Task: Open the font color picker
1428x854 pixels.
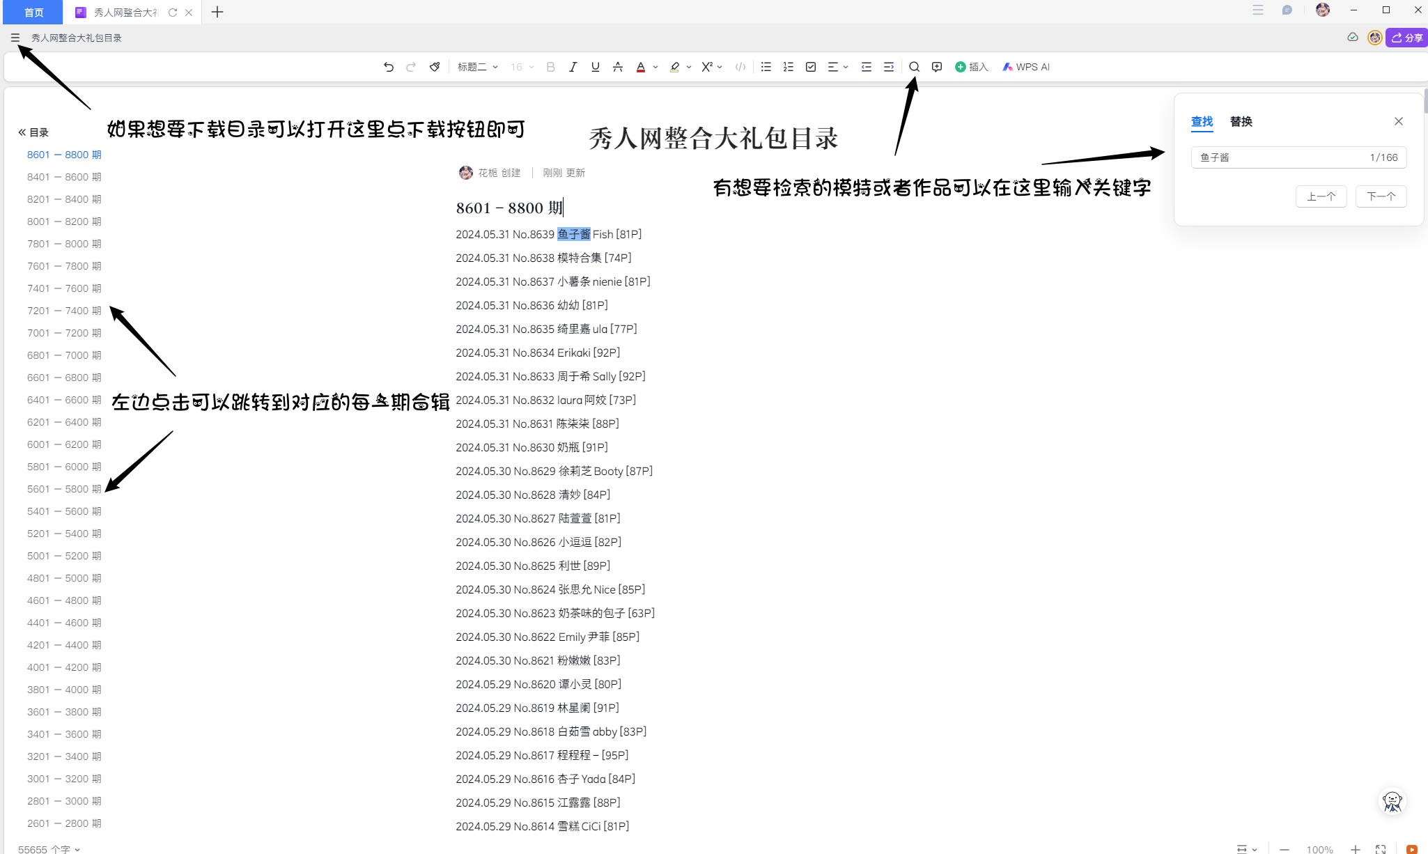Action: coord(640,67)
